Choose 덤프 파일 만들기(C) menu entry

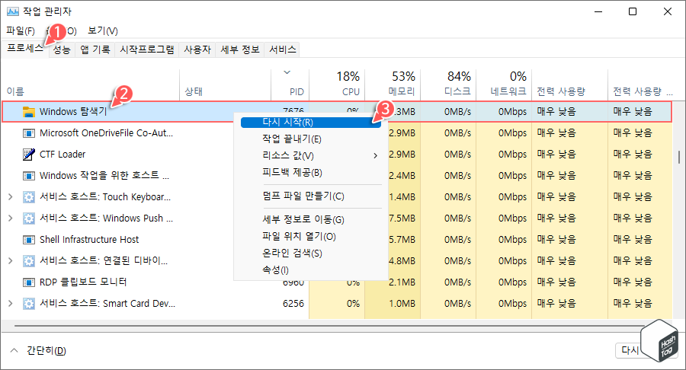pos(311,196)
